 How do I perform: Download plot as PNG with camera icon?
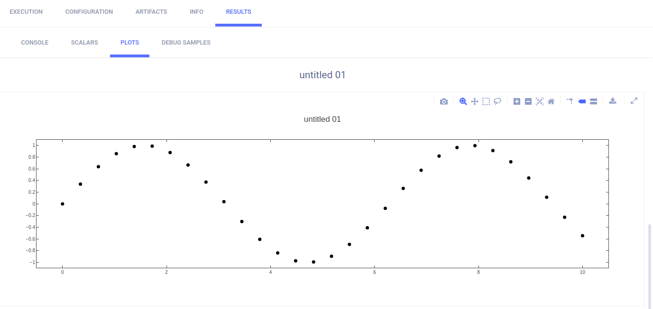(444, 101)
